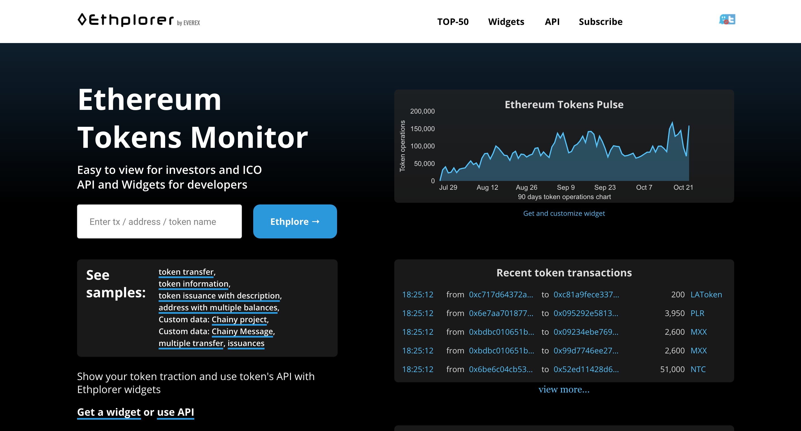Click the Jul 29 chart axis label
Image resolution: width=801 pixels, height=431 pixels.
point(448,187)
